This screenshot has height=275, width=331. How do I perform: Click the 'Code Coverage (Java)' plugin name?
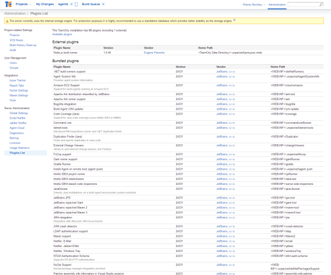click(x=66, y=114)
